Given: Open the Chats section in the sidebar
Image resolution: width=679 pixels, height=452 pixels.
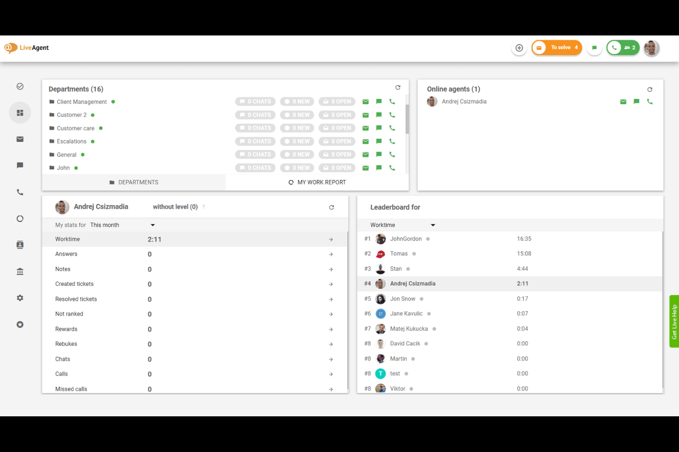Looking at the screenshot, I should click(20, 165).
